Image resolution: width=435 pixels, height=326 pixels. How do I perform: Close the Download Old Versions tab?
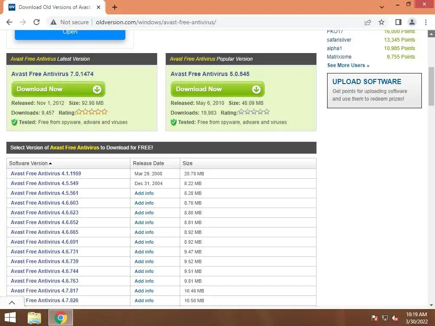tap(99, 7)
